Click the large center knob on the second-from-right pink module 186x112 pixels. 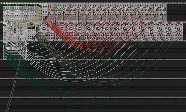point(170,29)
